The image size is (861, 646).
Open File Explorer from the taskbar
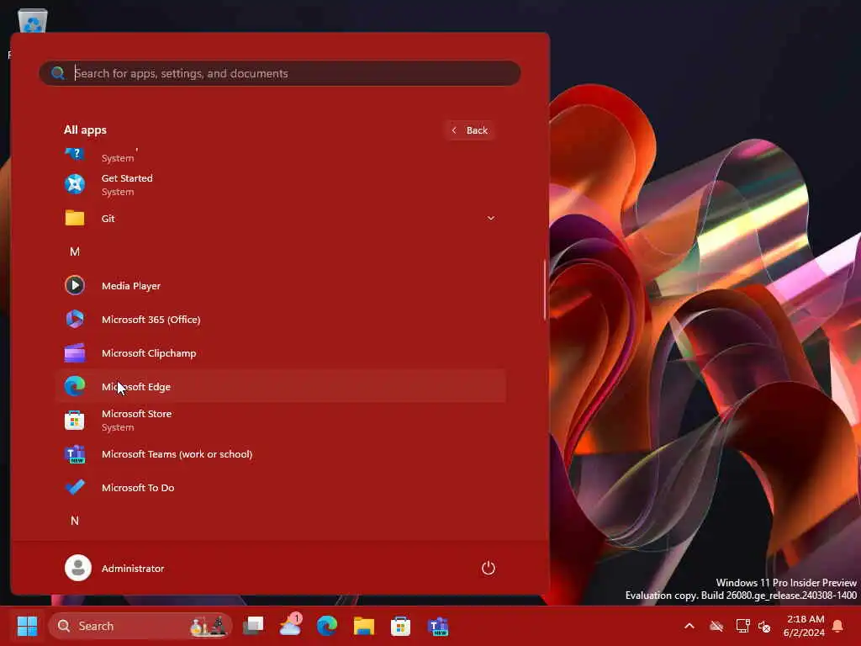pos(363,626)
